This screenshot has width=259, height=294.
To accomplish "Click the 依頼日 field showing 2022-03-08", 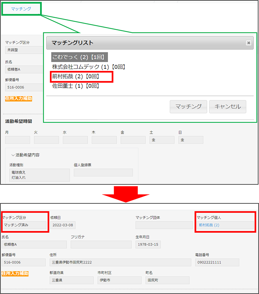I will (x=63, y=225).
